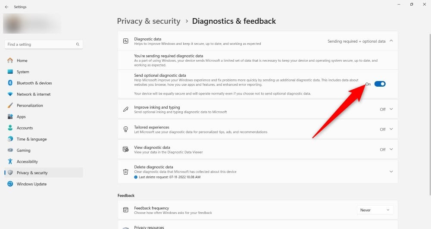
Task: Click the Accessibility figure icon
Action: [10, 161]
